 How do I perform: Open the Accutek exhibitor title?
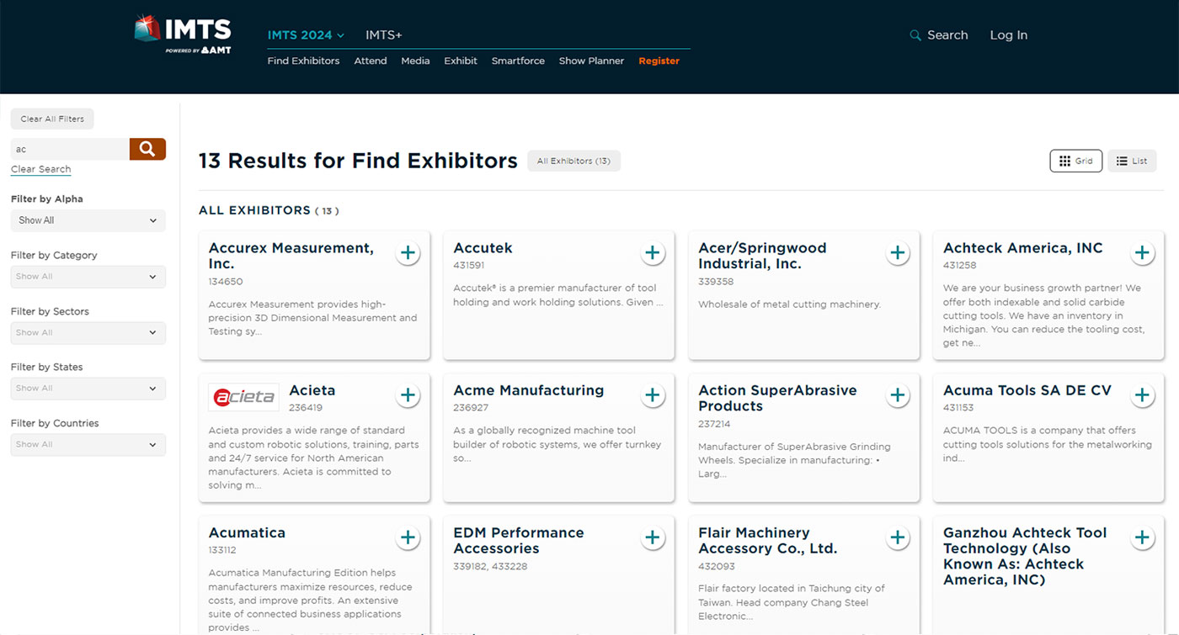click(x=483, y=248)
